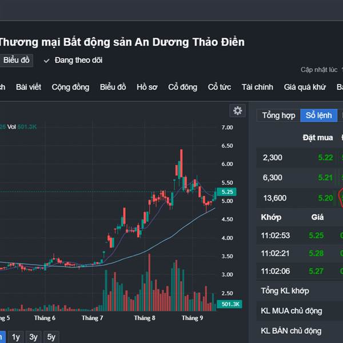Set chart range to 1y

point(16,337)
